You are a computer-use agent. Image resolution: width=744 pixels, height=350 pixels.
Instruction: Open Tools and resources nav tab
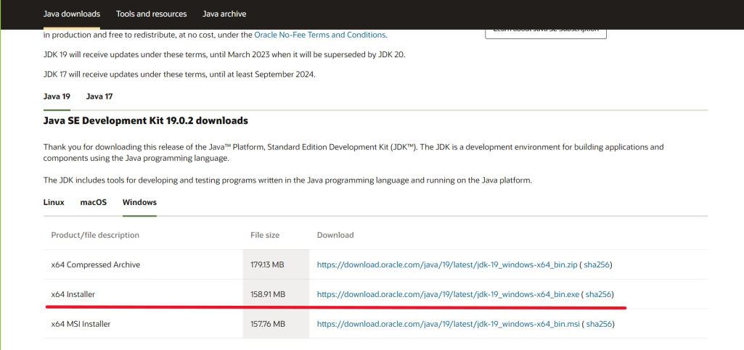tap(152, 14)
